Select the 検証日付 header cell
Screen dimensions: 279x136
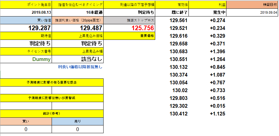[253, 5]
